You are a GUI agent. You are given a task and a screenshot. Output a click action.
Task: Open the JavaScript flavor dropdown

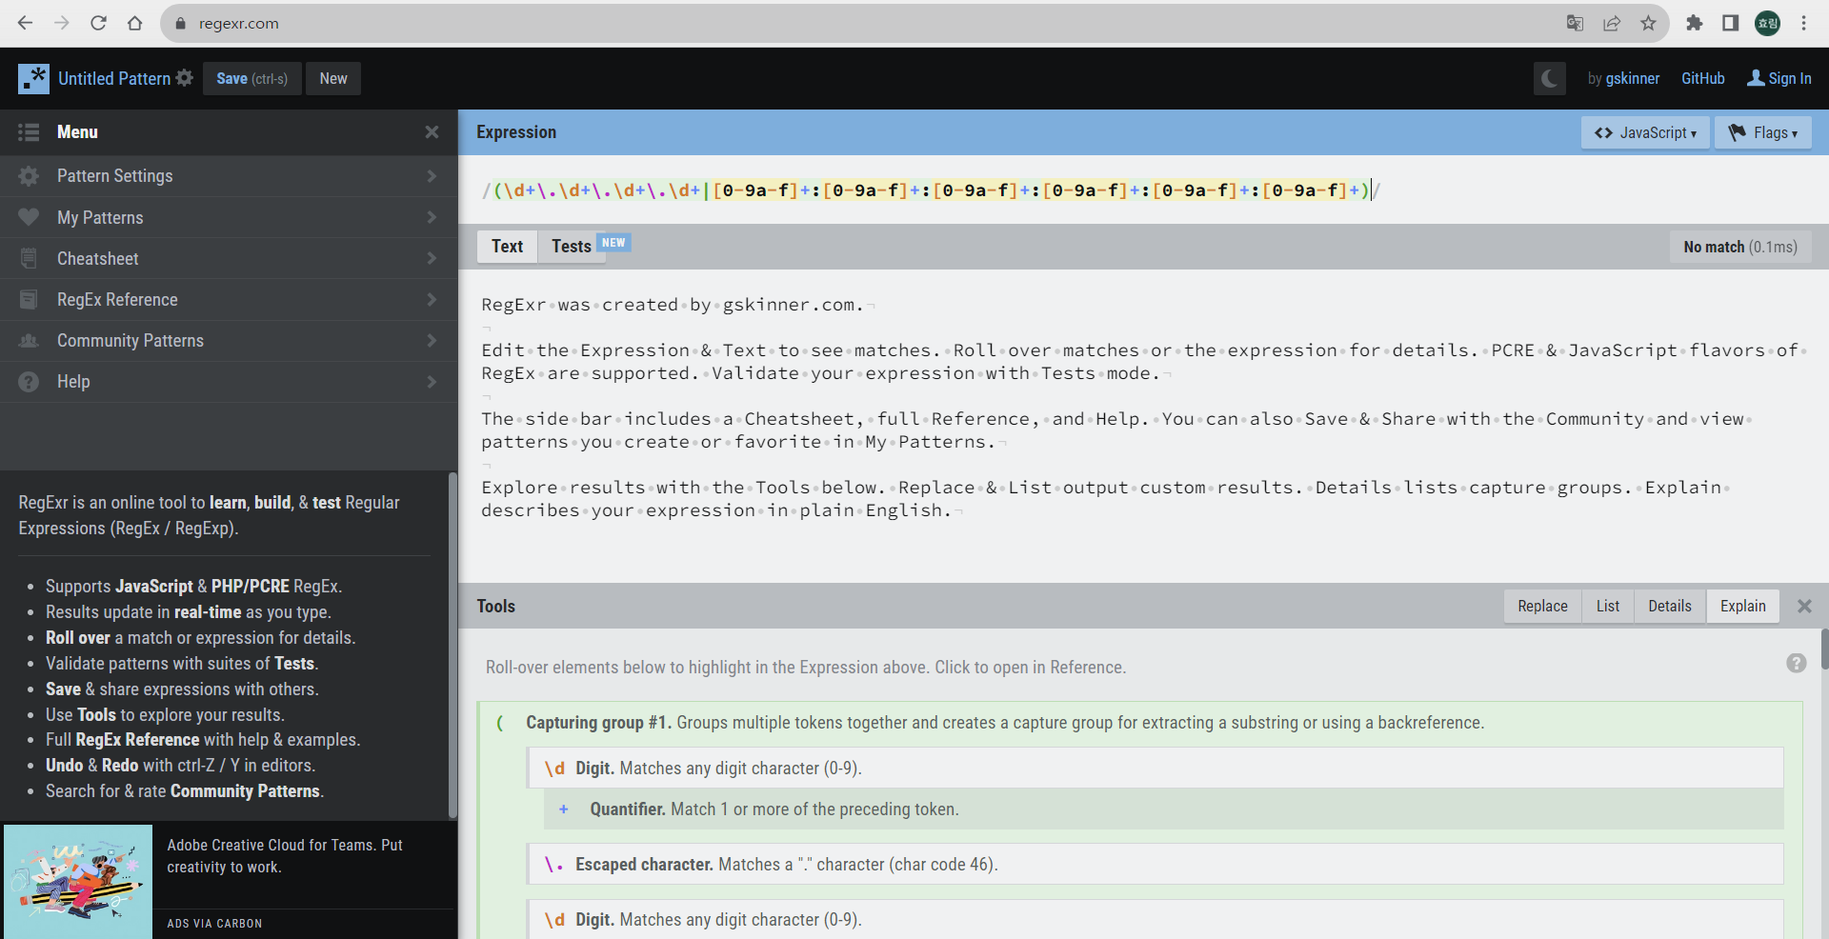coord(1645,132)
